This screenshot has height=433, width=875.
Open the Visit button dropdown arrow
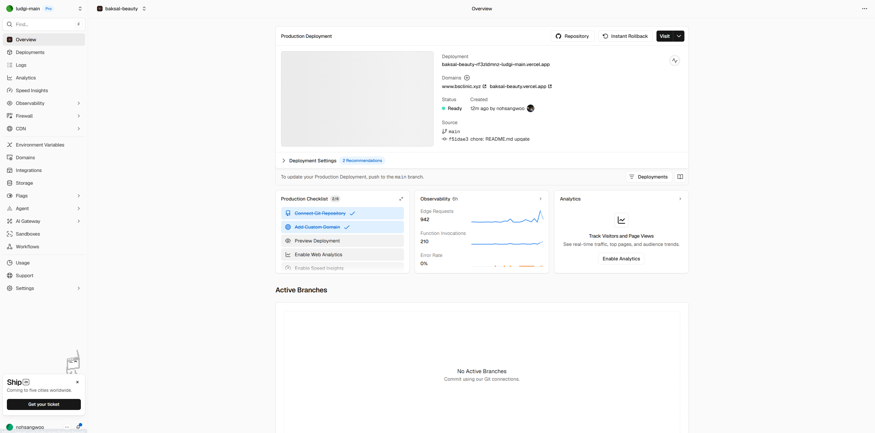[x=679, y=36]
